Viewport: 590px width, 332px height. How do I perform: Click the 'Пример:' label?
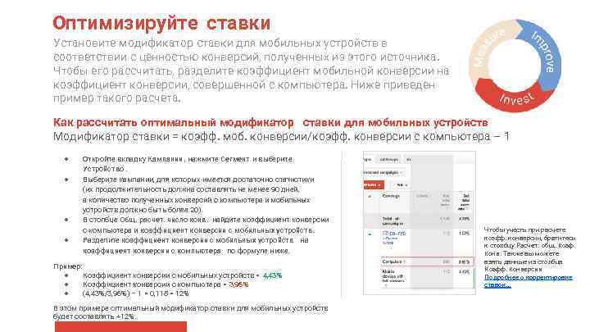point(68,266)
